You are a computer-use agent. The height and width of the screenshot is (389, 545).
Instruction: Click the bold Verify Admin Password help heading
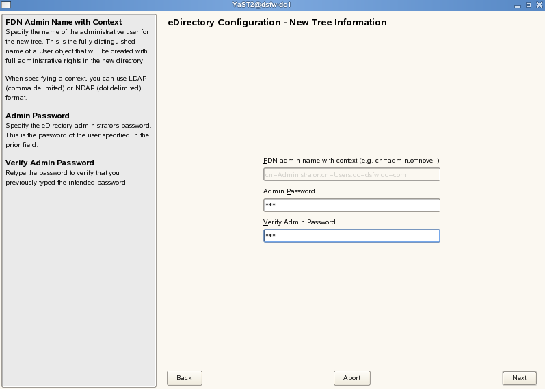pos(50,163)
